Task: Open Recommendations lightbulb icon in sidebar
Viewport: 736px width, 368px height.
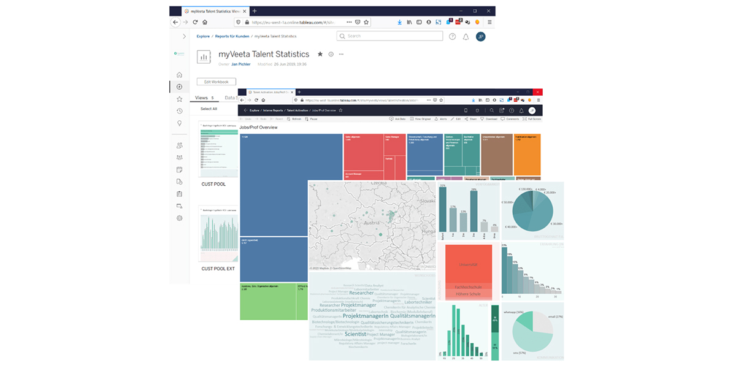Action: coord(179,123)
